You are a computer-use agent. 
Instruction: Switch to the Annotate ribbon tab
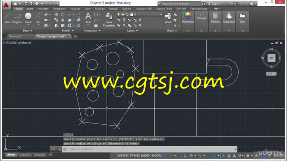[x=43, y=9]
